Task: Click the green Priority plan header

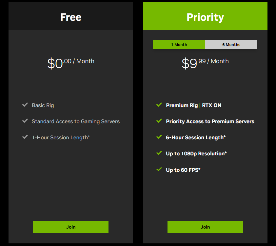Action: 205,17
